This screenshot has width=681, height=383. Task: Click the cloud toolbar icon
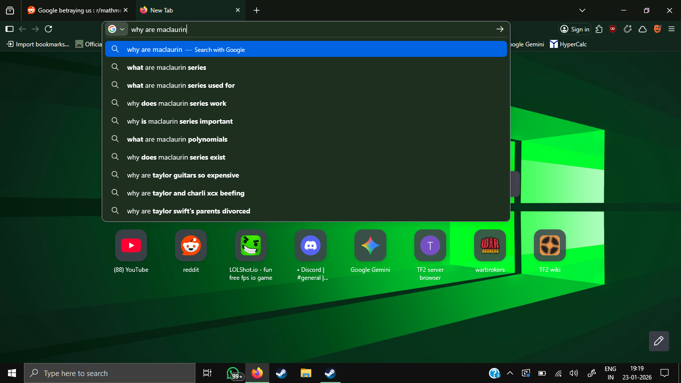[643, 29]
